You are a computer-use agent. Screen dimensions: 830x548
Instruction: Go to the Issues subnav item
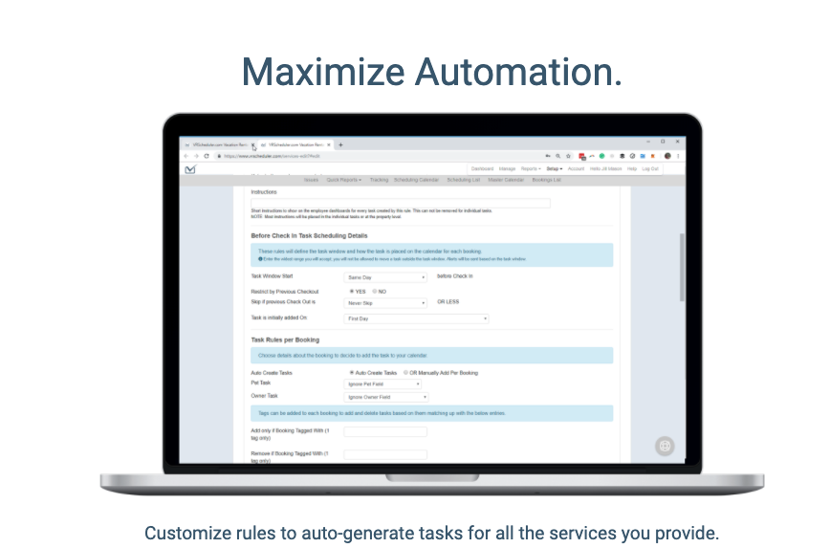click(312, 180)
